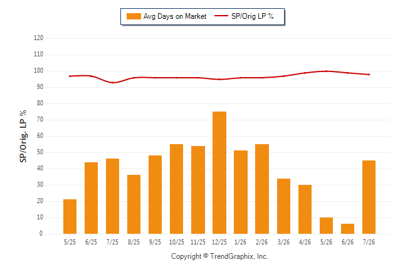Click the 100 y-axis tick label
The width and height of the screenshot is (405, 272).
[38, 71]
